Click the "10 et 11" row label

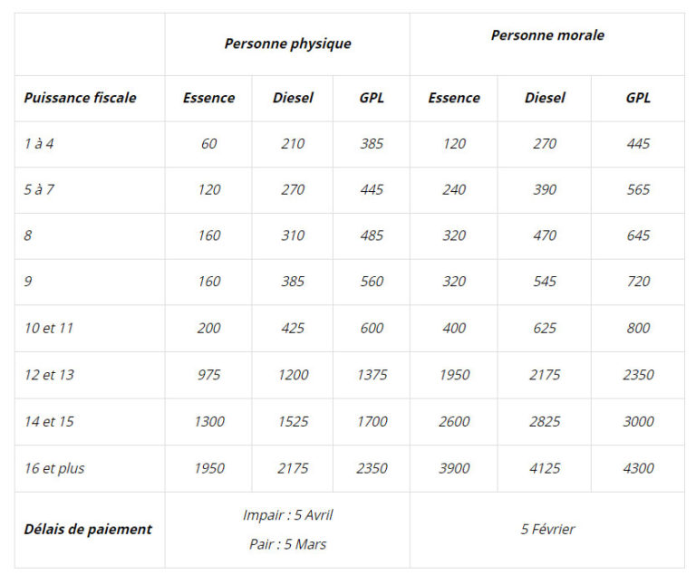coord(49,328)
